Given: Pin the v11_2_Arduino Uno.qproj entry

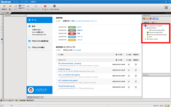Looking at the screenshot, I should (129, 76).
